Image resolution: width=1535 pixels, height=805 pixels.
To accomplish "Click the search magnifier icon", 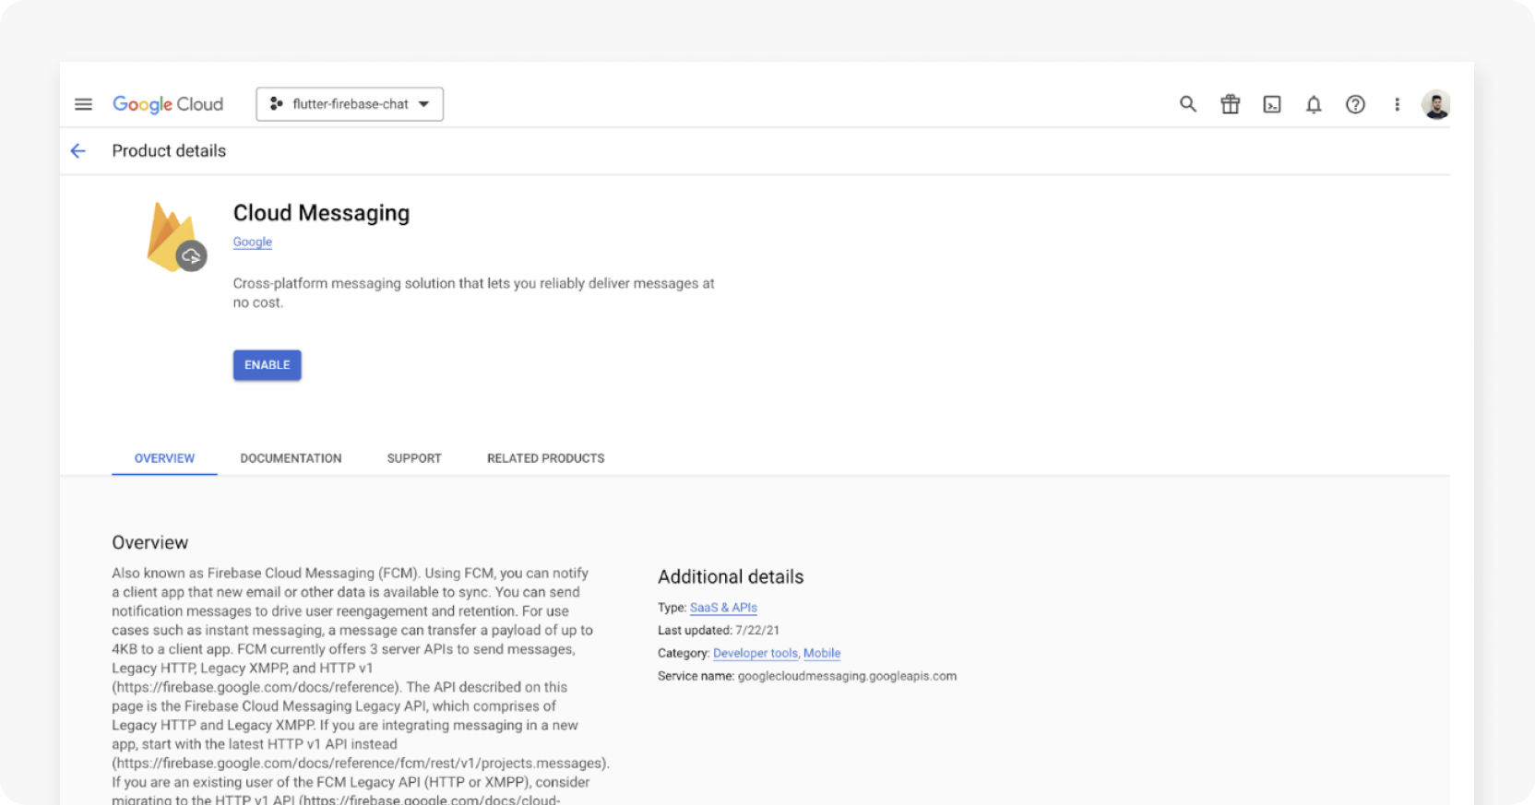I will (x=1188, y=104).
